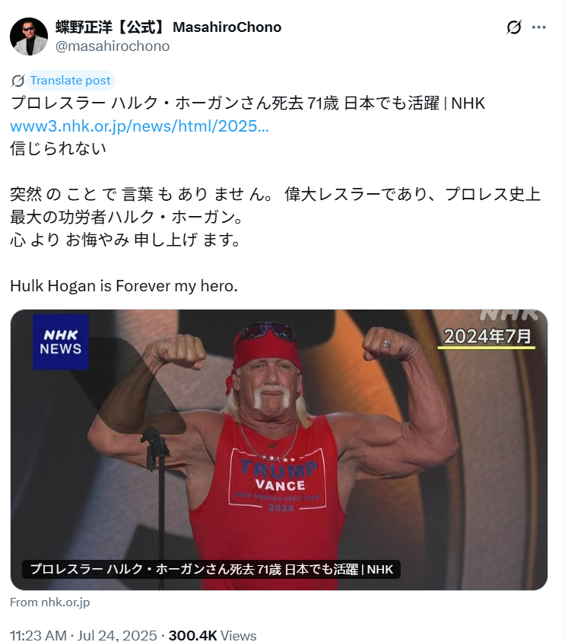Viewport: 565px width, 642px height.
Task: Click the NHK News card image
Action: point(279,450)
